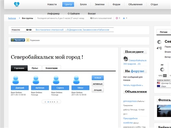171x128 pixels.
Task: Click Viktor's avatar icon
Action: [76, 80]
